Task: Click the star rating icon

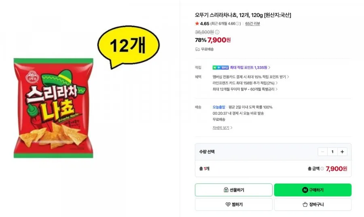Action: click(x=197, y=23)
